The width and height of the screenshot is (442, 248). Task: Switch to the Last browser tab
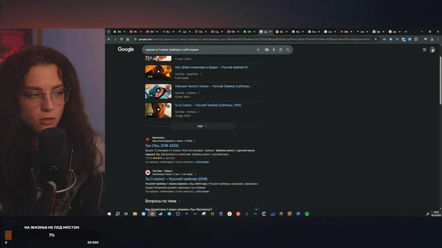click(184, 32)
